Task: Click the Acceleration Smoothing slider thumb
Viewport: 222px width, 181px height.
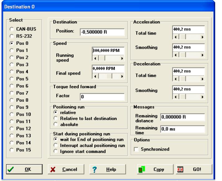Action: coord(182,55)
